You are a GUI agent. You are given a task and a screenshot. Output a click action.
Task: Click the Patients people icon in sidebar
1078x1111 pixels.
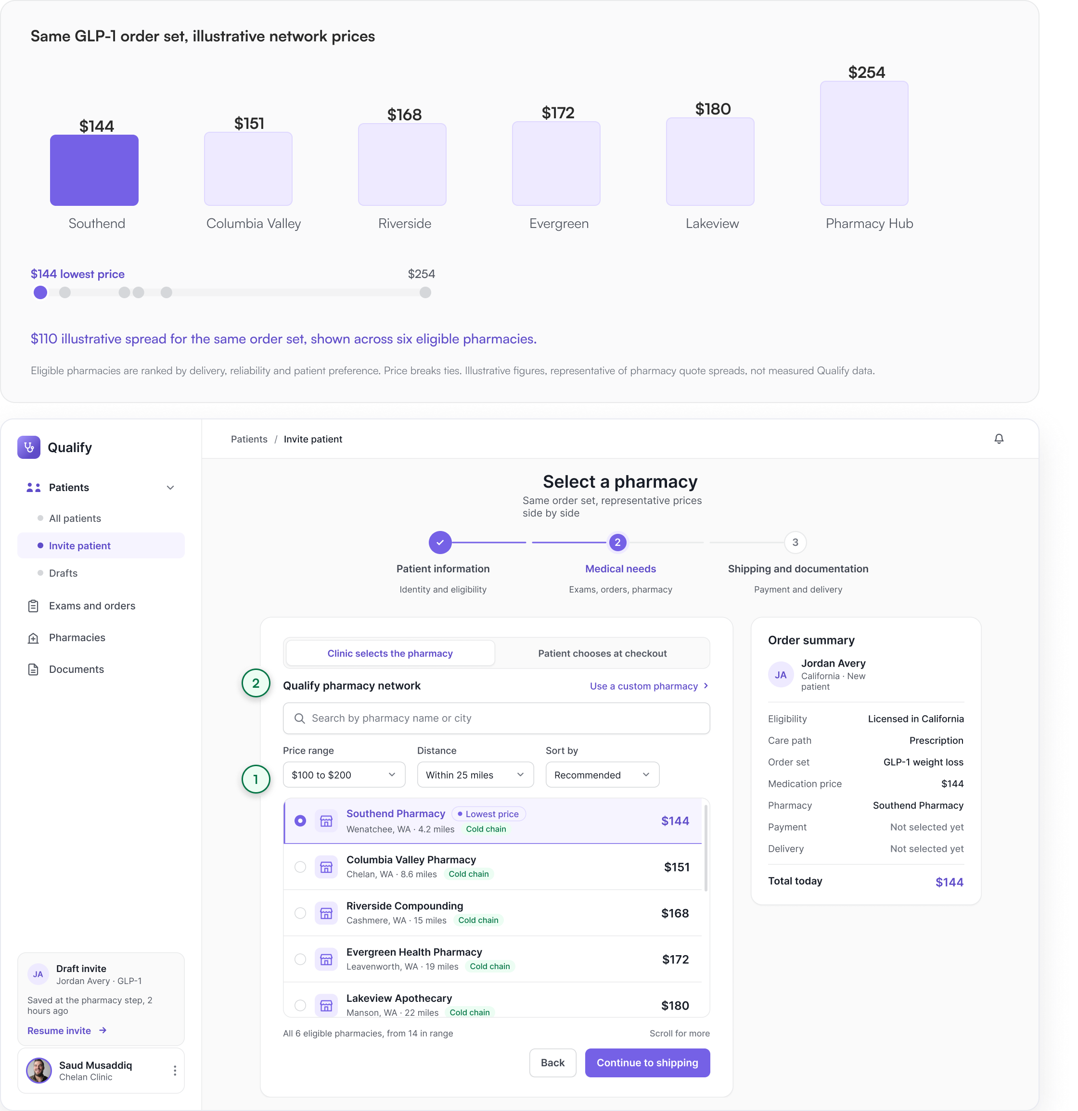(34, 488)
